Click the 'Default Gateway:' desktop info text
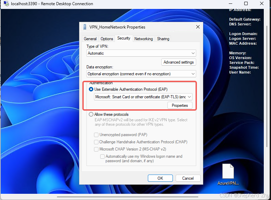The width and height of the screenshot is (271, 200). tap(245, 19)
